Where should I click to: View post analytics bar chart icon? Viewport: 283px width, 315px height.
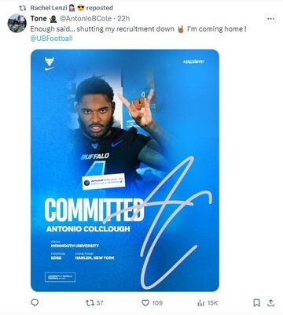(x=200, y=303)
